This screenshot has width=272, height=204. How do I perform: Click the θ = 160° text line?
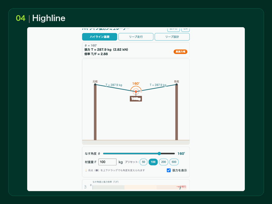point(91,45)
